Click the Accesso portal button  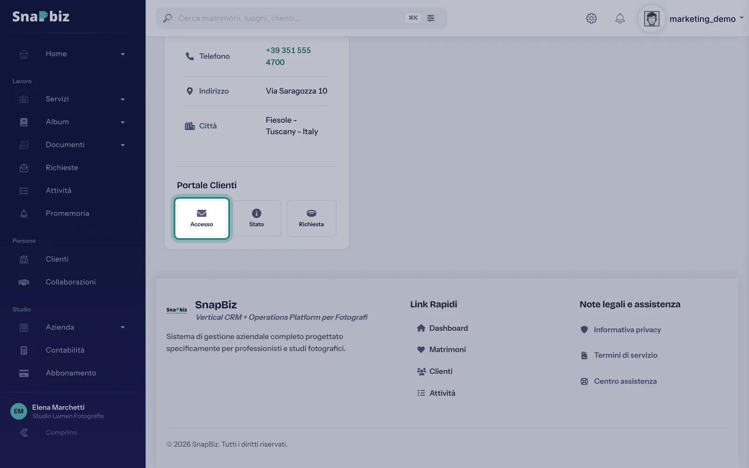202,218
